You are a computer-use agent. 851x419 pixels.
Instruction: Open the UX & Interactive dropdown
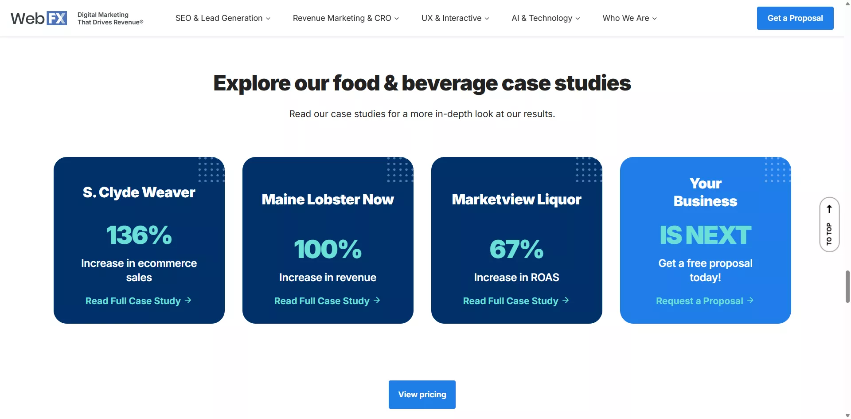455,18
